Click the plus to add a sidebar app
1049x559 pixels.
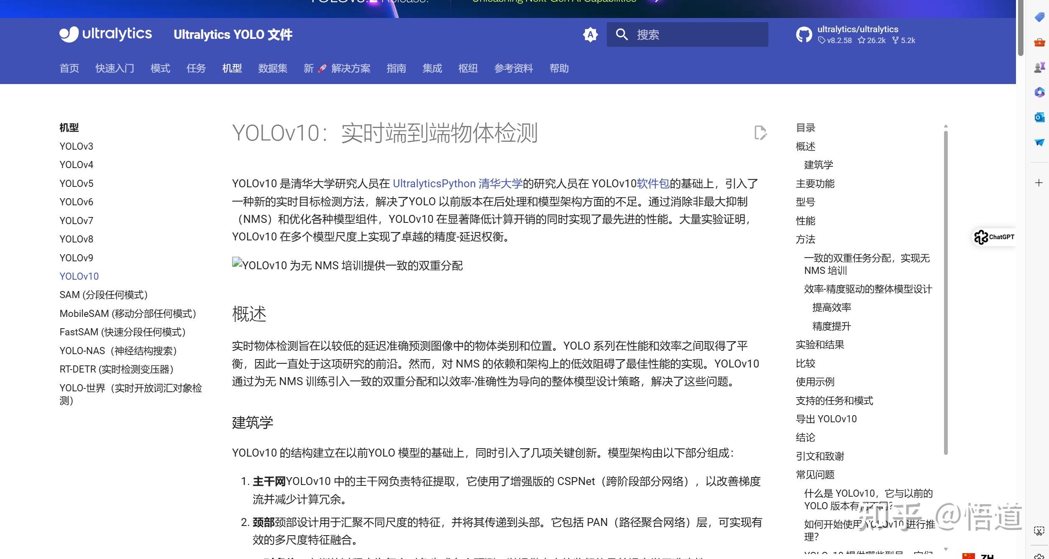click(x=1039, y=182)
